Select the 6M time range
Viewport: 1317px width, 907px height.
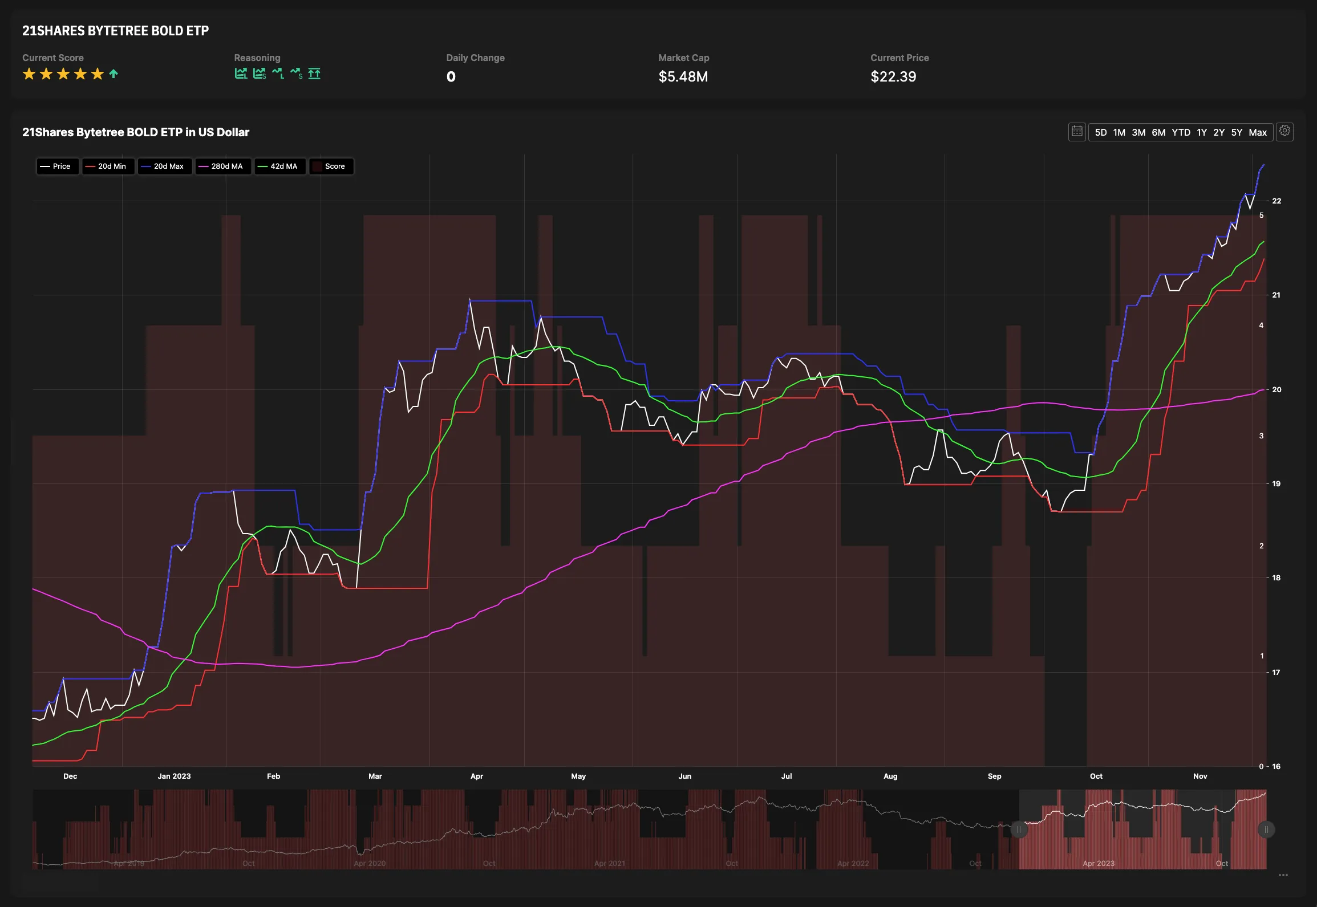pyautogui.click(x=1158, y=132)
